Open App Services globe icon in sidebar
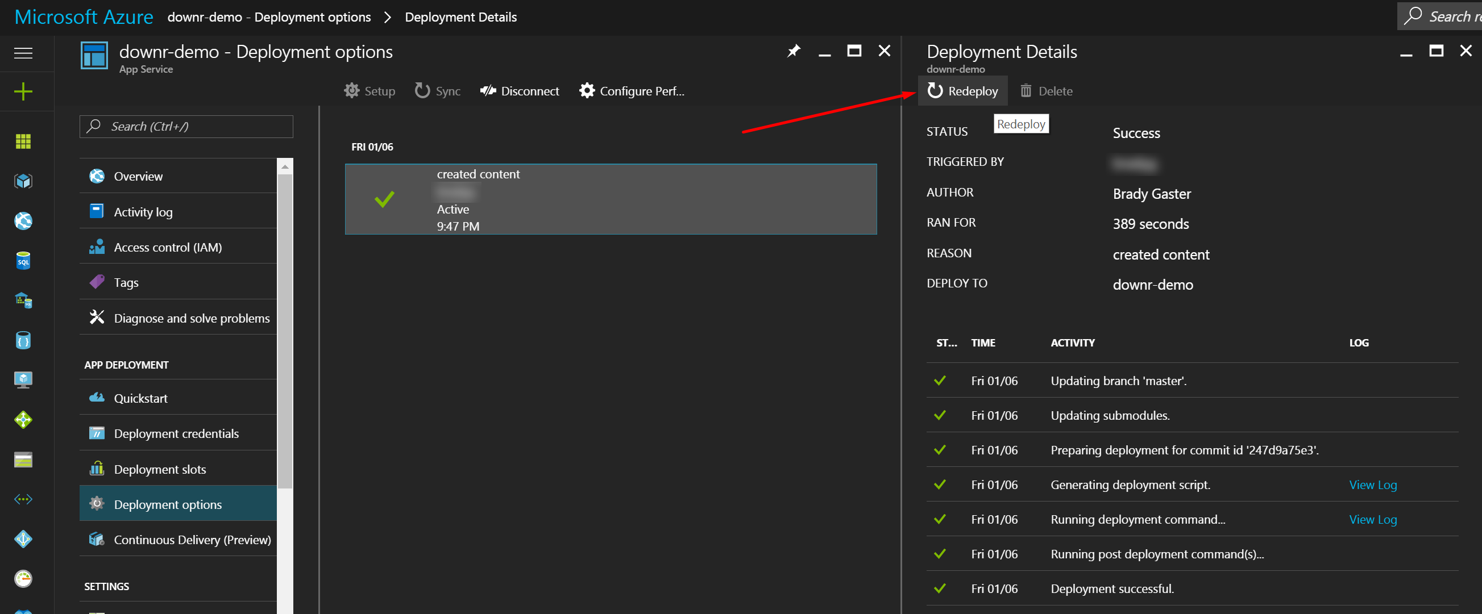1482x614 pixels. pyautogui.click(x=23, y=221)
